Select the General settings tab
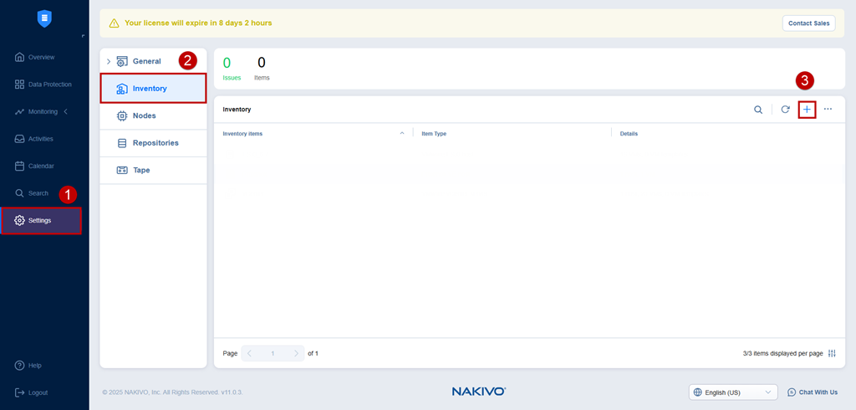Screen dimensions: 856x410 (x=146, y=61)
